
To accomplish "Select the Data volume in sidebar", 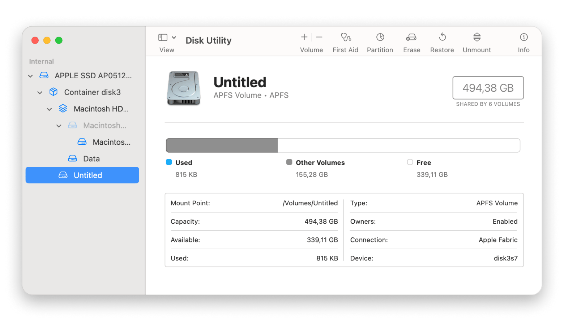I will [91, 159].
